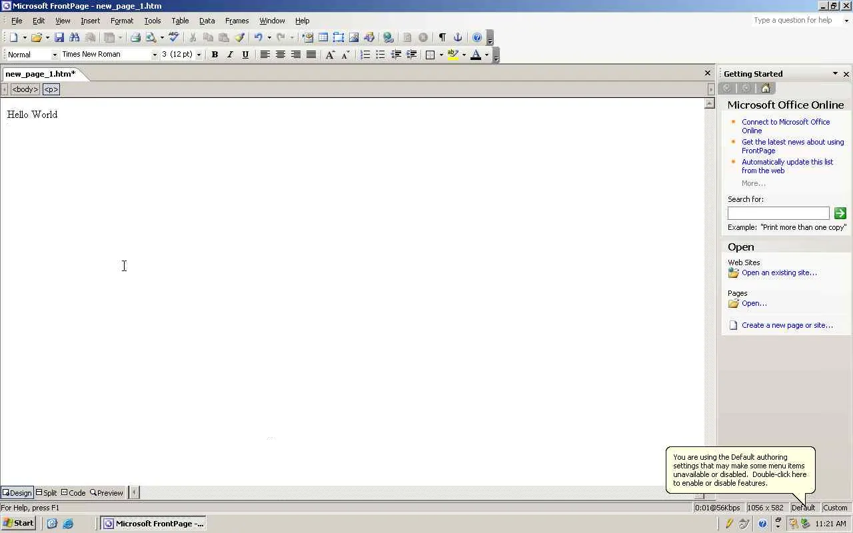
Task: Click the task pane Home icon
Action: pos(766,88)
